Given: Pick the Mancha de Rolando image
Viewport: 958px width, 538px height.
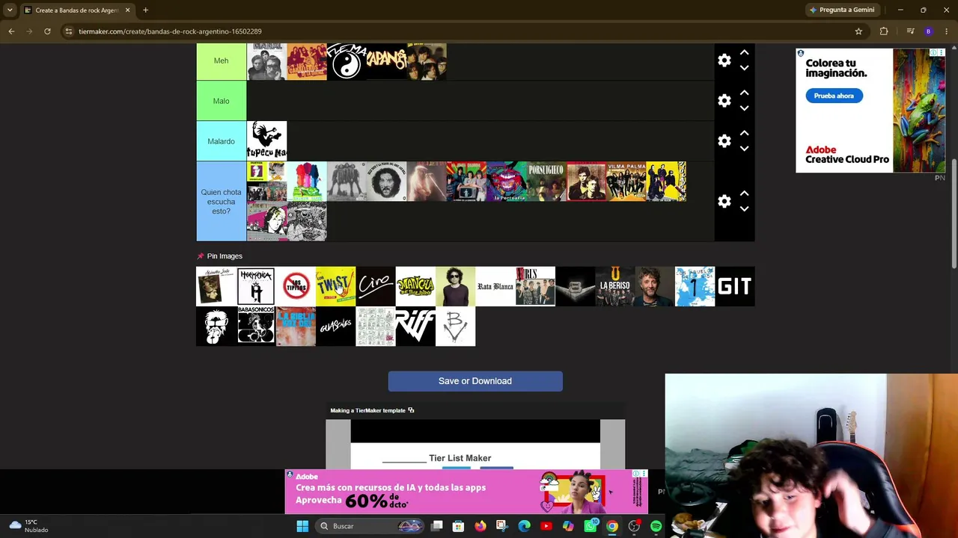Looking at the screenshot, I should (x=415, y=286).
